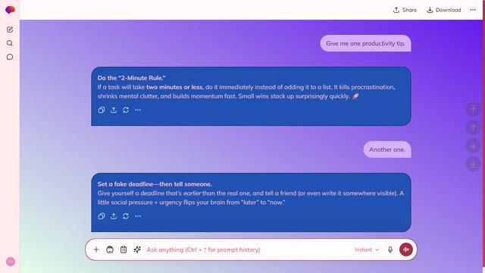Click 'Set a fake deadline—then tell someone.' heading
Screen dimensions: 485x273
click(155, 184)
